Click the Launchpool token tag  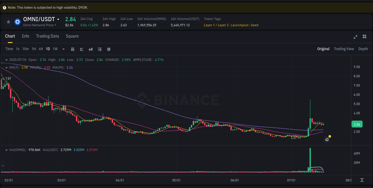point(240,25)
